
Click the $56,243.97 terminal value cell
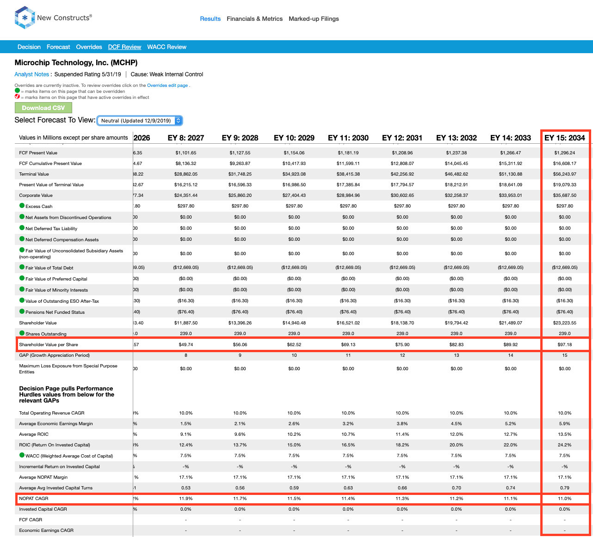pyautogui.click(x=565, y=174)
